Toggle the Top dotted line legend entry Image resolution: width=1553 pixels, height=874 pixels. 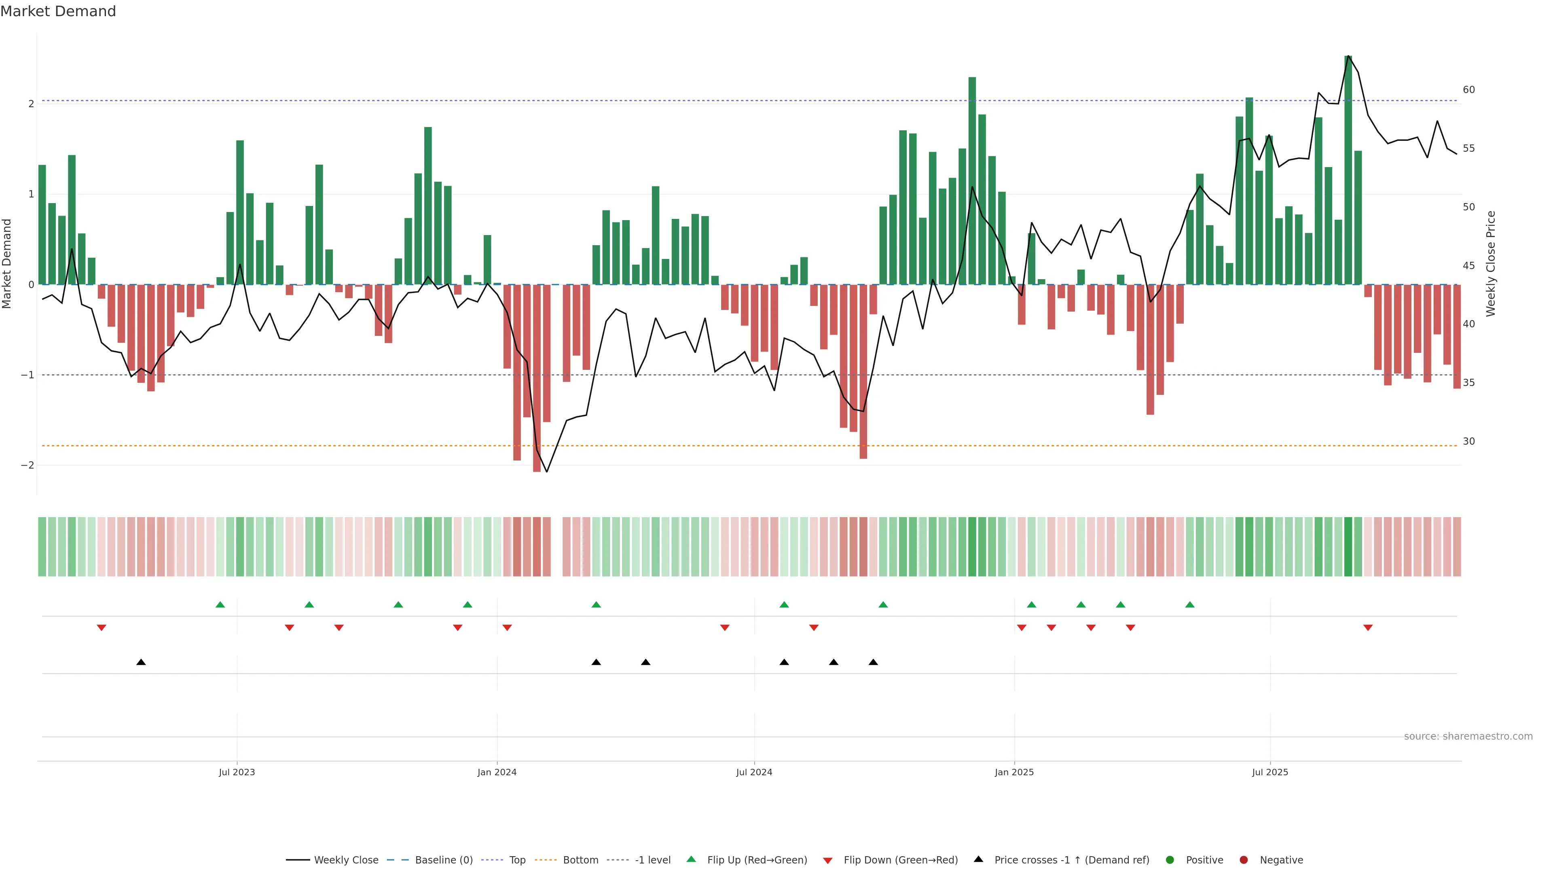click(x=517, y=859)
